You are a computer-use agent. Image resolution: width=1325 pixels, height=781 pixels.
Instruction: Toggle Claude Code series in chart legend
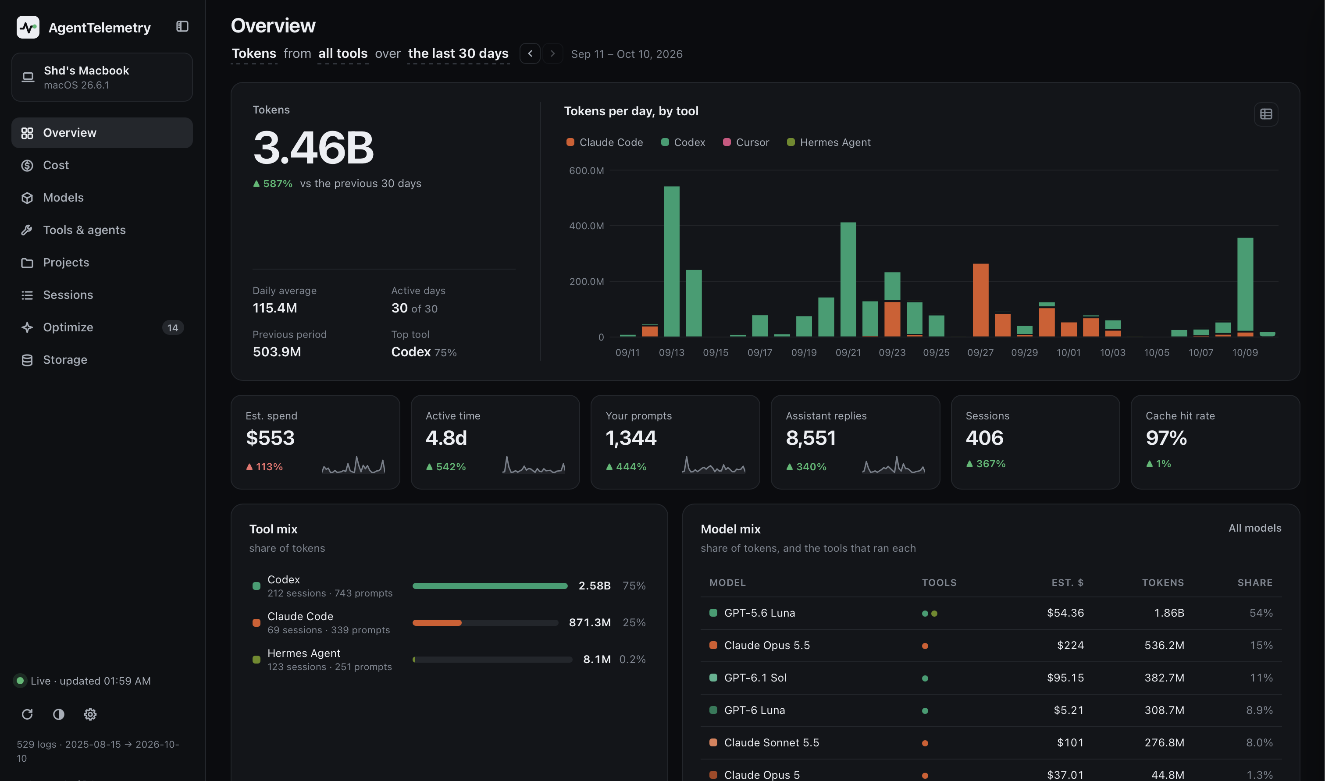pos(604,142)
